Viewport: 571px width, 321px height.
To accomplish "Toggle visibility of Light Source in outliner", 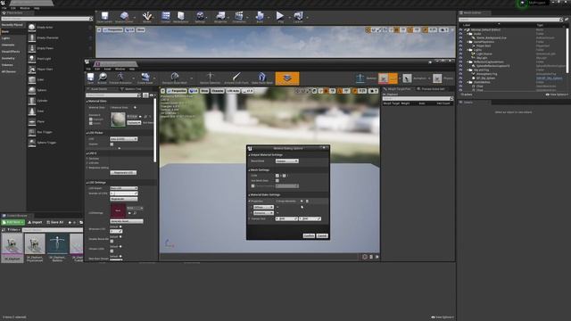I will (x=460, y=53).
